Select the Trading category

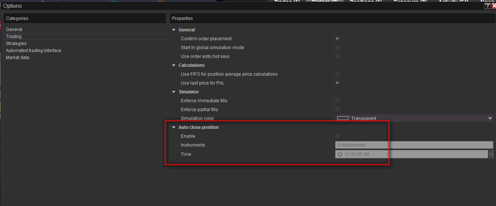pos(14,37)
